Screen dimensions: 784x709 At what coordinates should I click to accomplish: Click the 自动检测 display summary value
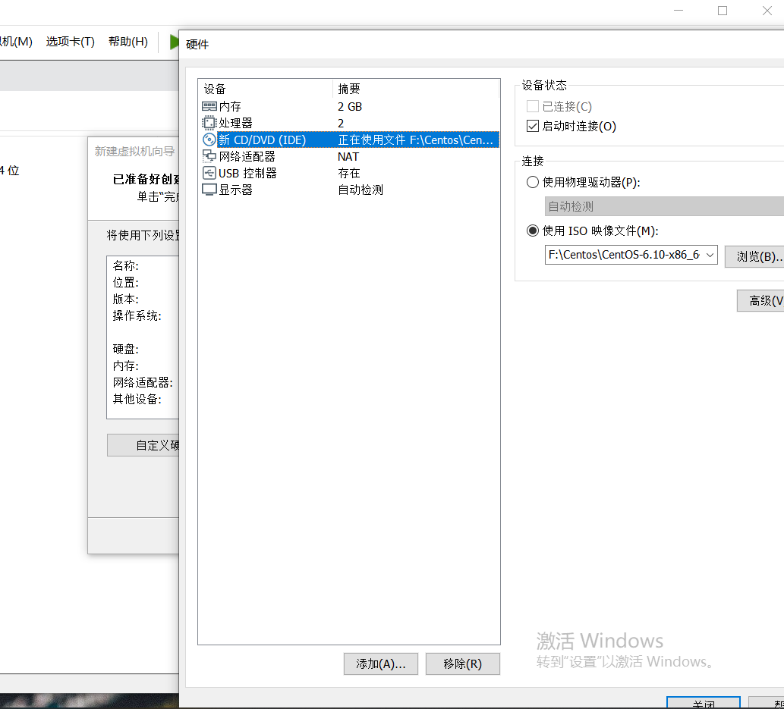coord(361,190)
